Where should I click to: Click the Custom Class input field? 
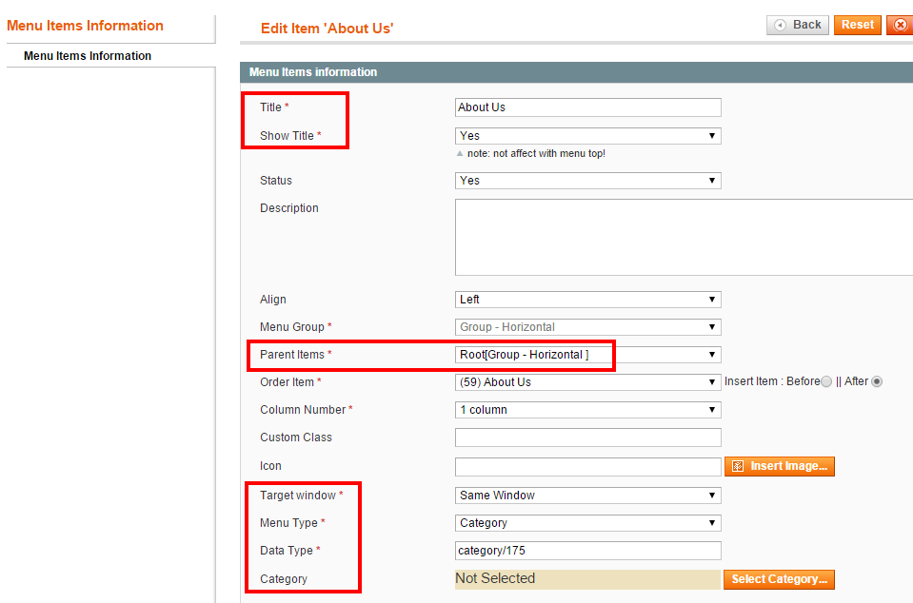[x=588, y=438]
